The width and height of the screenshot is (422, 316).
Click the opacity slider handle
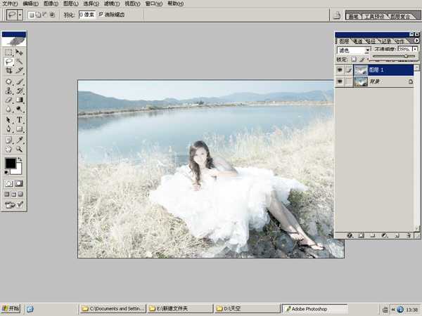coord(405,56)
